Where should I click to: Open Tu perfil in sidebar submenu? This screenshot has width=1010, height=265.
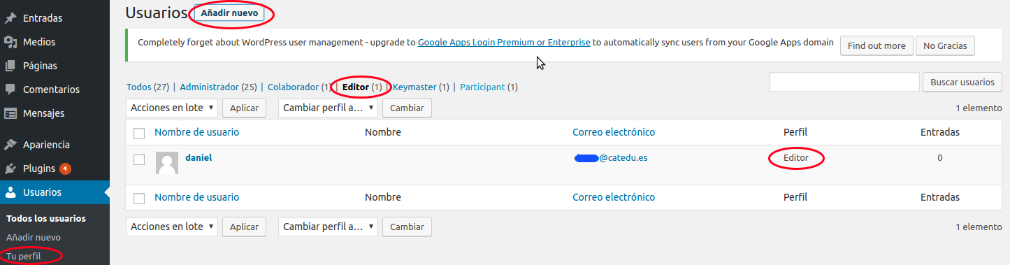pyautogui.click(x=24, y=257)
